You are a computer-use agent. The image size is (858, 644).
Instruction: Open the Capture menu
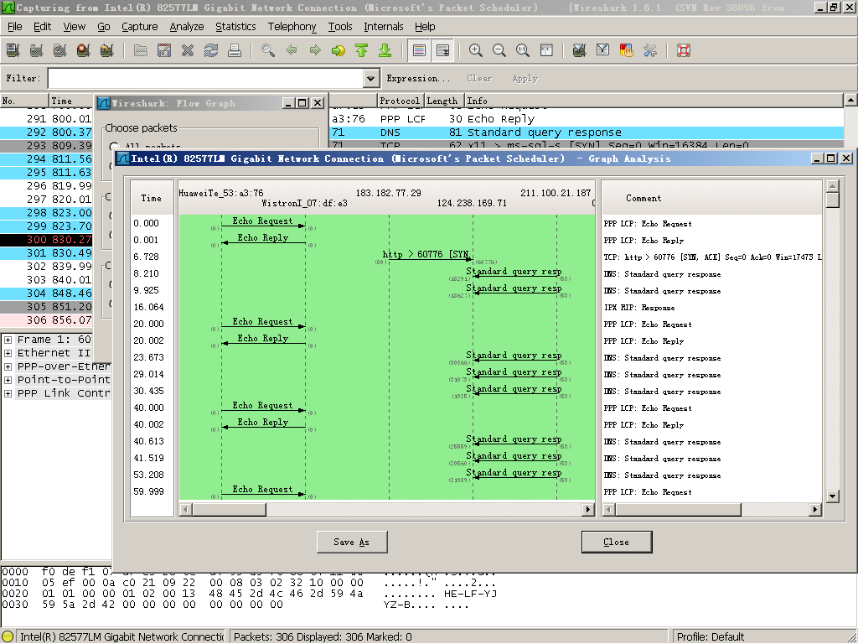[x=140, y=26]
